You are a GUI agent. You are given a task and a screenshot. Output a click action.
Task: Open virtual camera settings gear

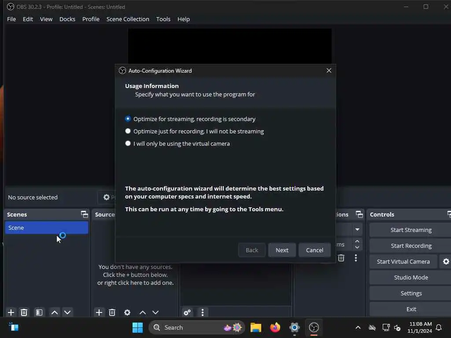[x=446, y=261]
